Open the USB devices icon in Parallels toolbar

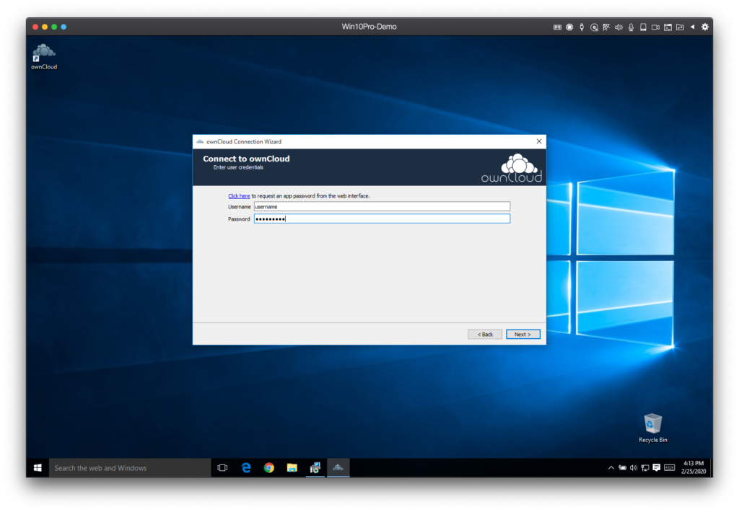tap(582, 27)
